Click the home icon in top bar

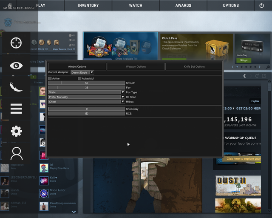[x=10, y=5]
